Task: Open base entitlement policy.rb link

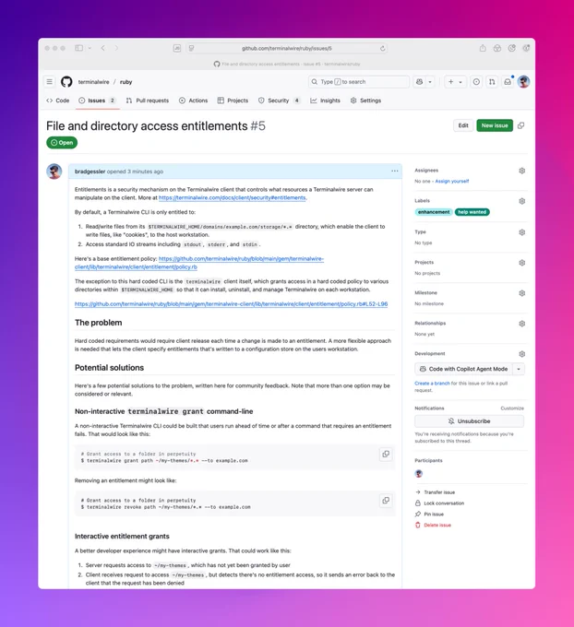Action: coord(199,263)
